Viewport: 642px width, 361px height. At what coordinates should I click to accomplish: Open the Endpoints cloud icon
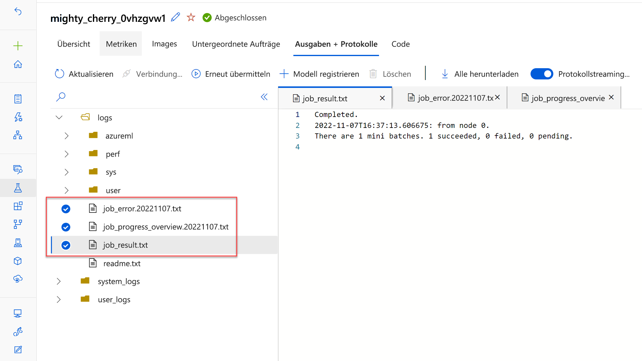[18, 279]
